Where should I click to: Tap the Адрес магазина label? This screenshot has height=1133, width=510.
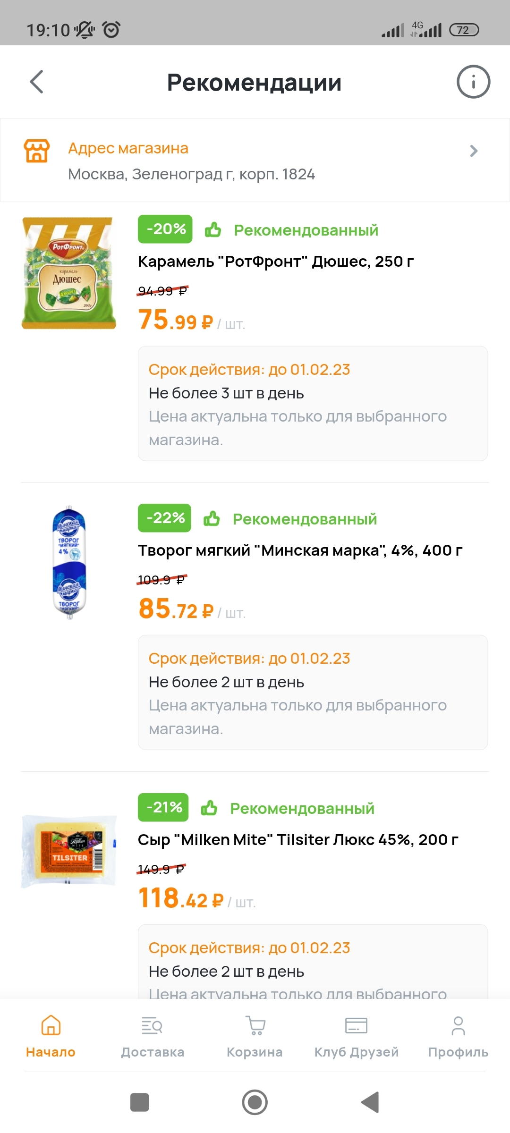[x=128, y=148]
